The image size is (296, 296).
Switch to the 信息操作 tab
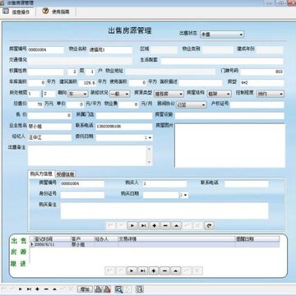click(18, 12)
